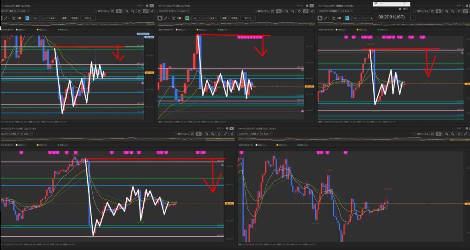
Task: Open line end-style dropdown in weekly chart
Action: click(x=54, y=18)
